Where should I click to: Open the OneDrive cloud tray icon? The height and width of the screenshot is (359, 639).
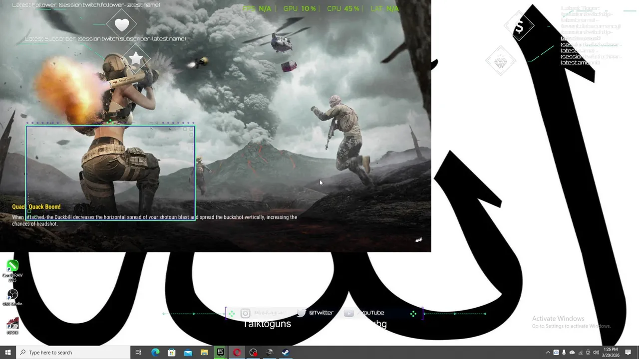pyautogui.click(x=572, y=353)
